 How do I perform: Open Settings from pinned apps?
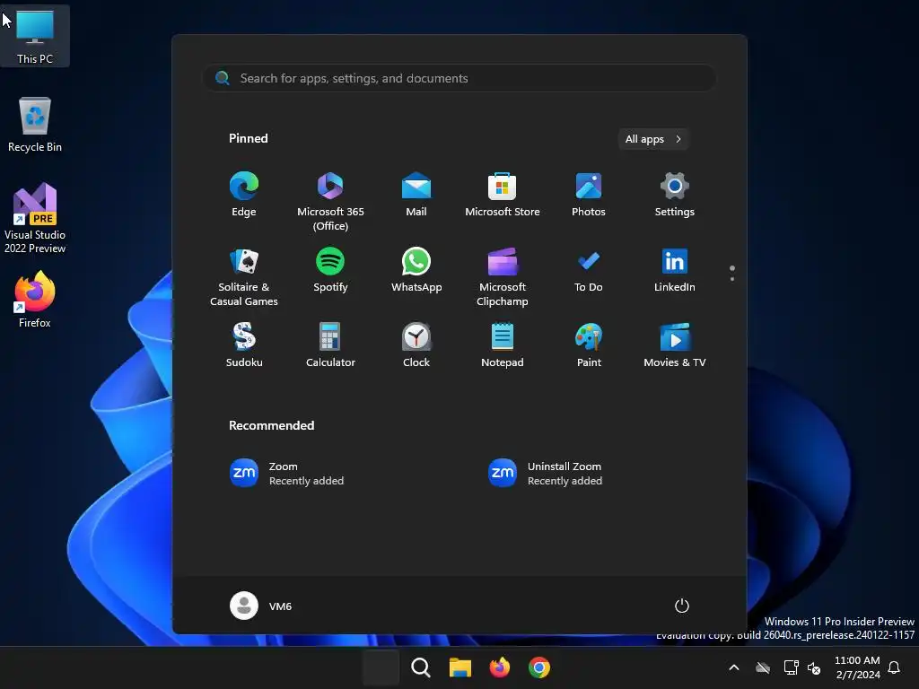675,195
